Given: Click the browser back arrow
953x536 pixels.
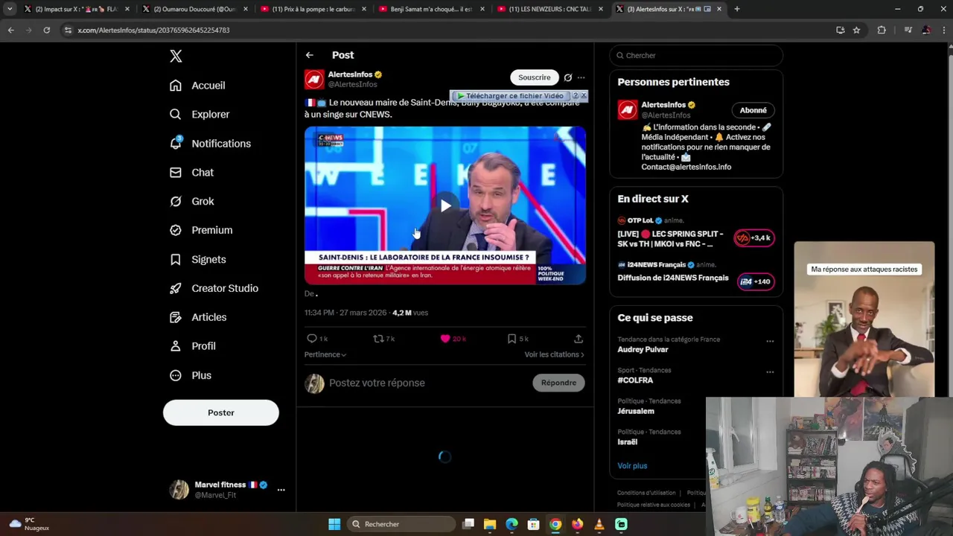Looking at the screenshot, I should pos(10,30).
